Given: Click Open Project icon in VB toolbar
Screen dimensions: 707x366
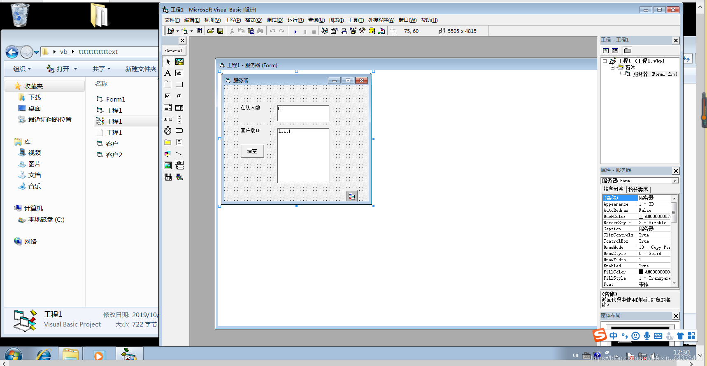Looking at the screenshot, I should pos(211,31).
